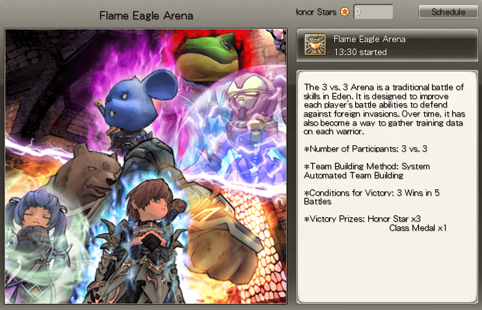Click the Class Medal x1 prize text

tap(418, 228)
